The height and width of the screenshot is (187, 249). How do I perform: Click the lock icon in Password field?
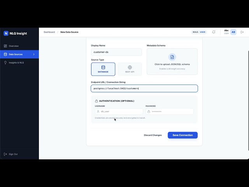pos(149,111)
